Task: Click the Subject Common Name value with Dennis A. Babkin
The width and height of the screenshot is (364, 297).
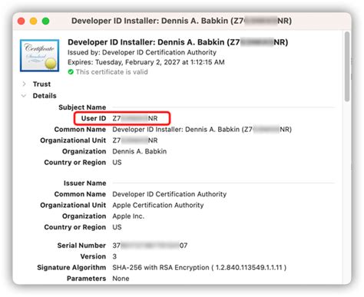Action: coord(202,130)
